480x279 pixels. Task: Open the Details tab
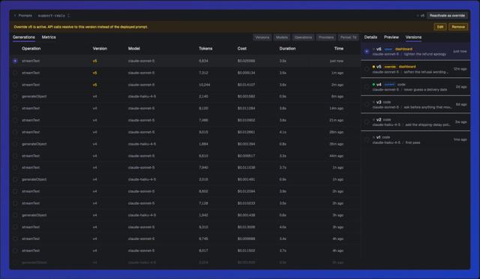(370, 37)
